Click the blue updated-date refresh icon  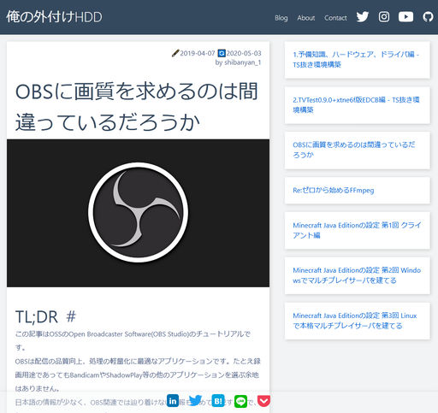(x=222, y=53)
